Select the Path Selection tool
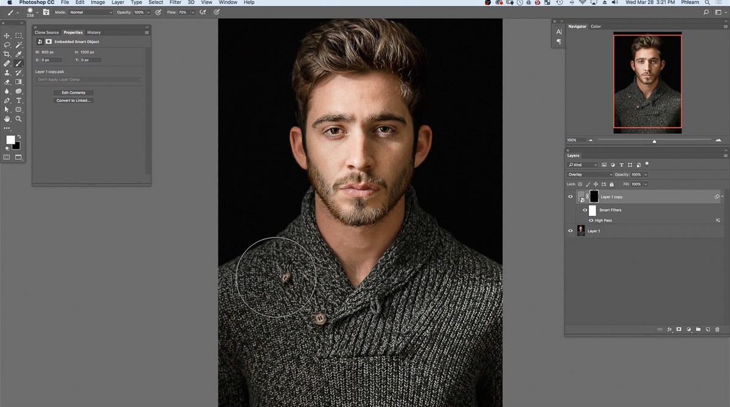 [7, 109]
